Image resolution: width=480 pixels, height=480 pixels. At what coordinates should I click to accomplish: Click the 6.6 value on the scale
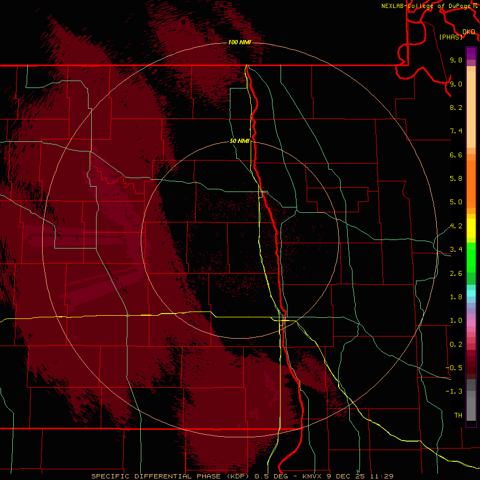[x=456, y=155]
